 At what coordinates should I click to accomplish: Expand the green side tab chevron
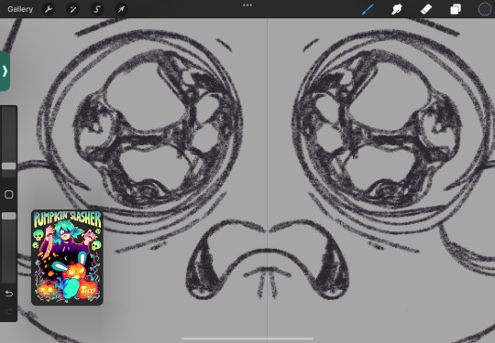click(x=5, y=71)
